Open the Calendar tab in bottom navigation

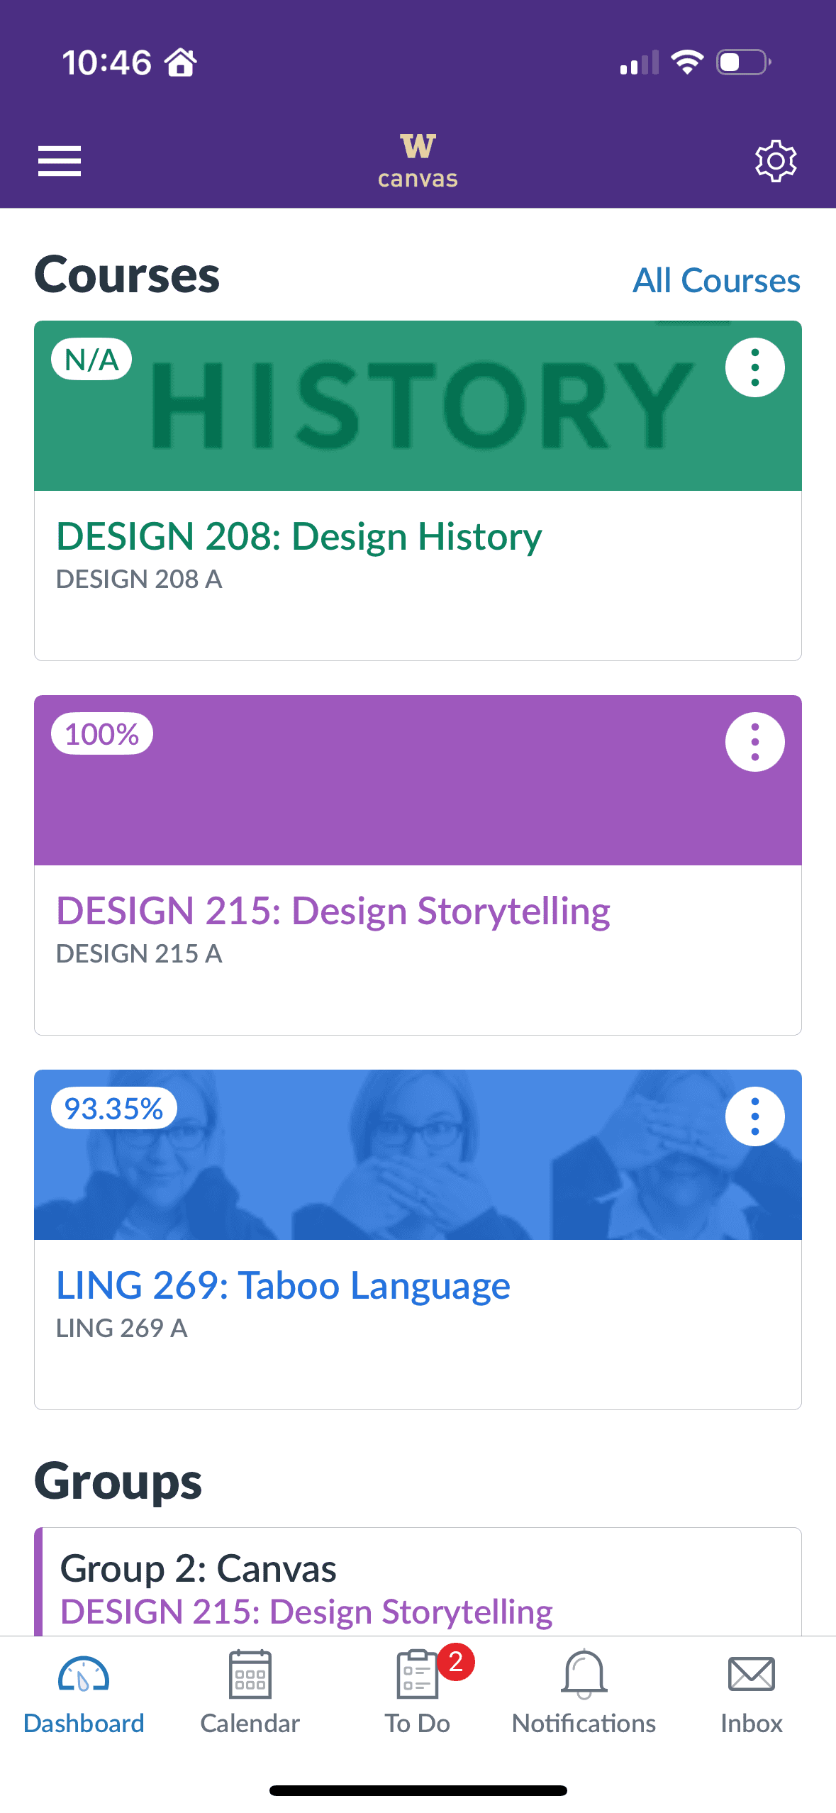tap(250, 1702)
